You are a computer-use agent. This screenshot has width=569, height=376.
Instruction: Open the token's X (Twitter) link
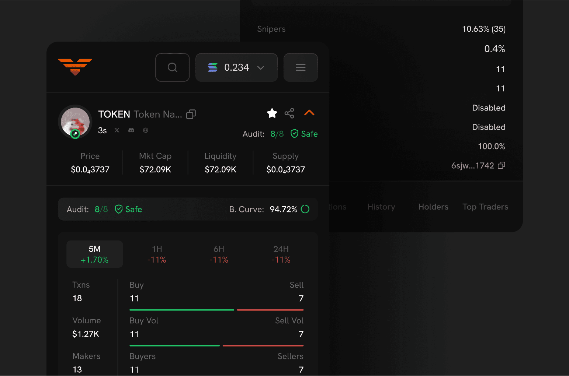117,130
